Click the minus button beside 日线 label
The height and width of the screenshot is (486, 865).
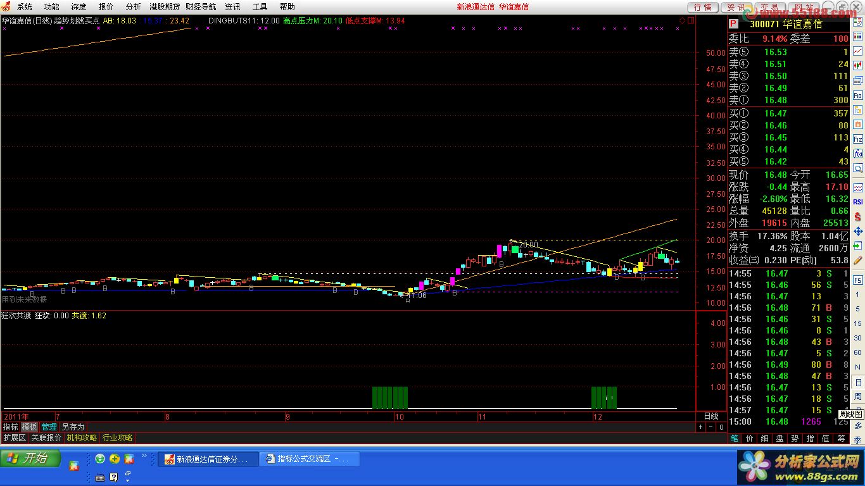point(710,427)
